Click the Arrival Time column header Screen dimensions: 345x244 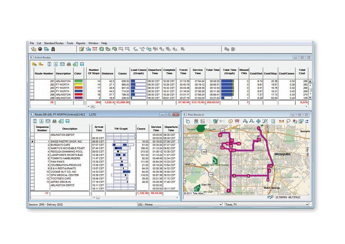[x=99, y=128]
